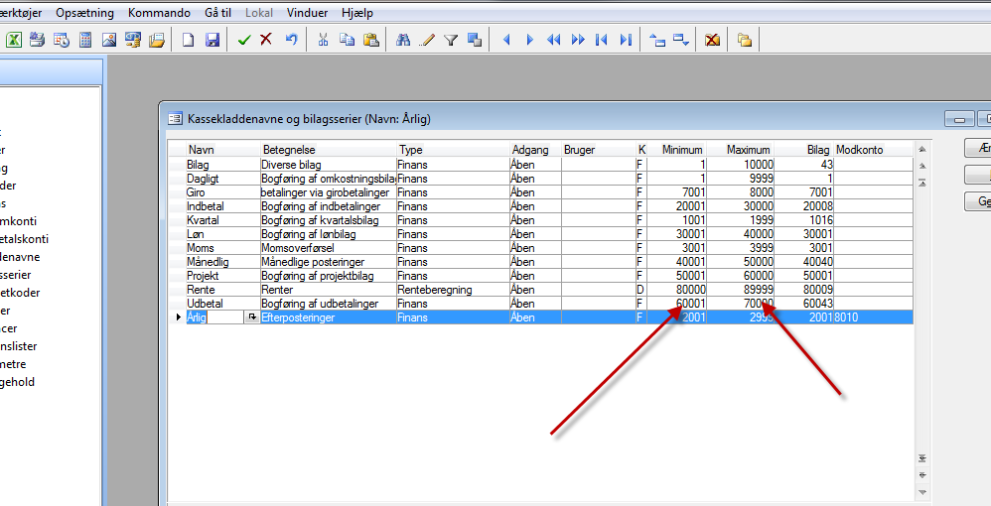Jump to the last record arrow icon
Viewport: 991px width, 506px height.
(626, 40)
